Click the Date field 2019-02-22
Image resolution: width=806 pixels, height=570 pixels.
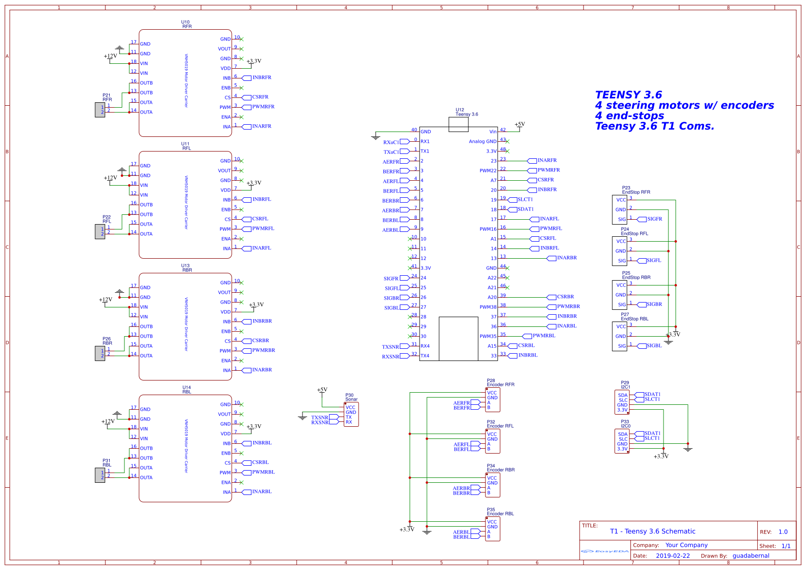[x=672, y=555]
